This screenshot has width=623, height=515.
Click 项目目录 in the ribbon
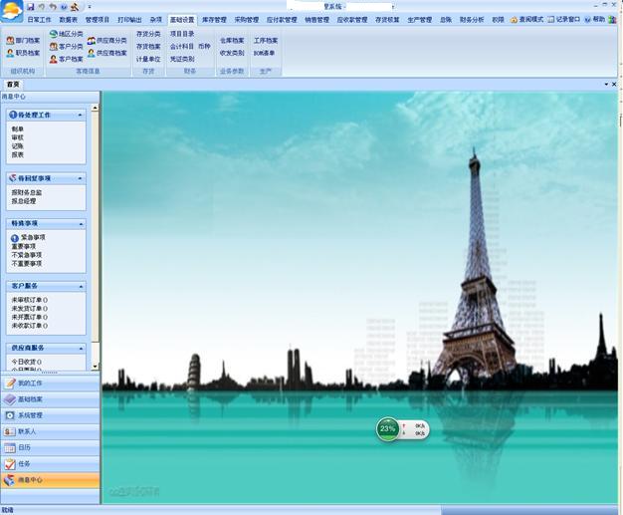[x=182, y=34]
